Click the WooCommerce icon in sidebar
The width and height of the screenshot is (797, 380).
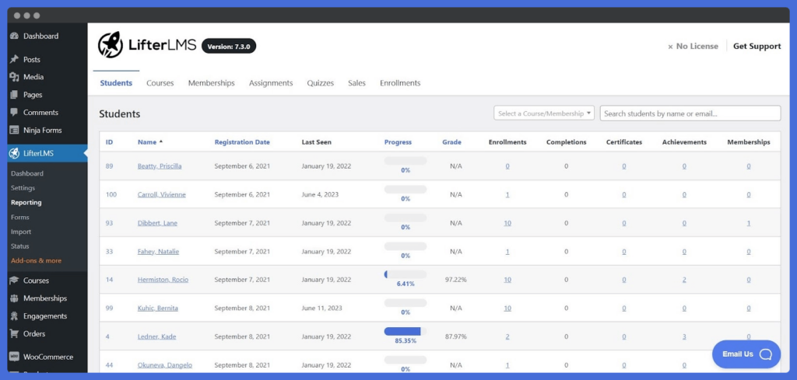click(14, 357)
